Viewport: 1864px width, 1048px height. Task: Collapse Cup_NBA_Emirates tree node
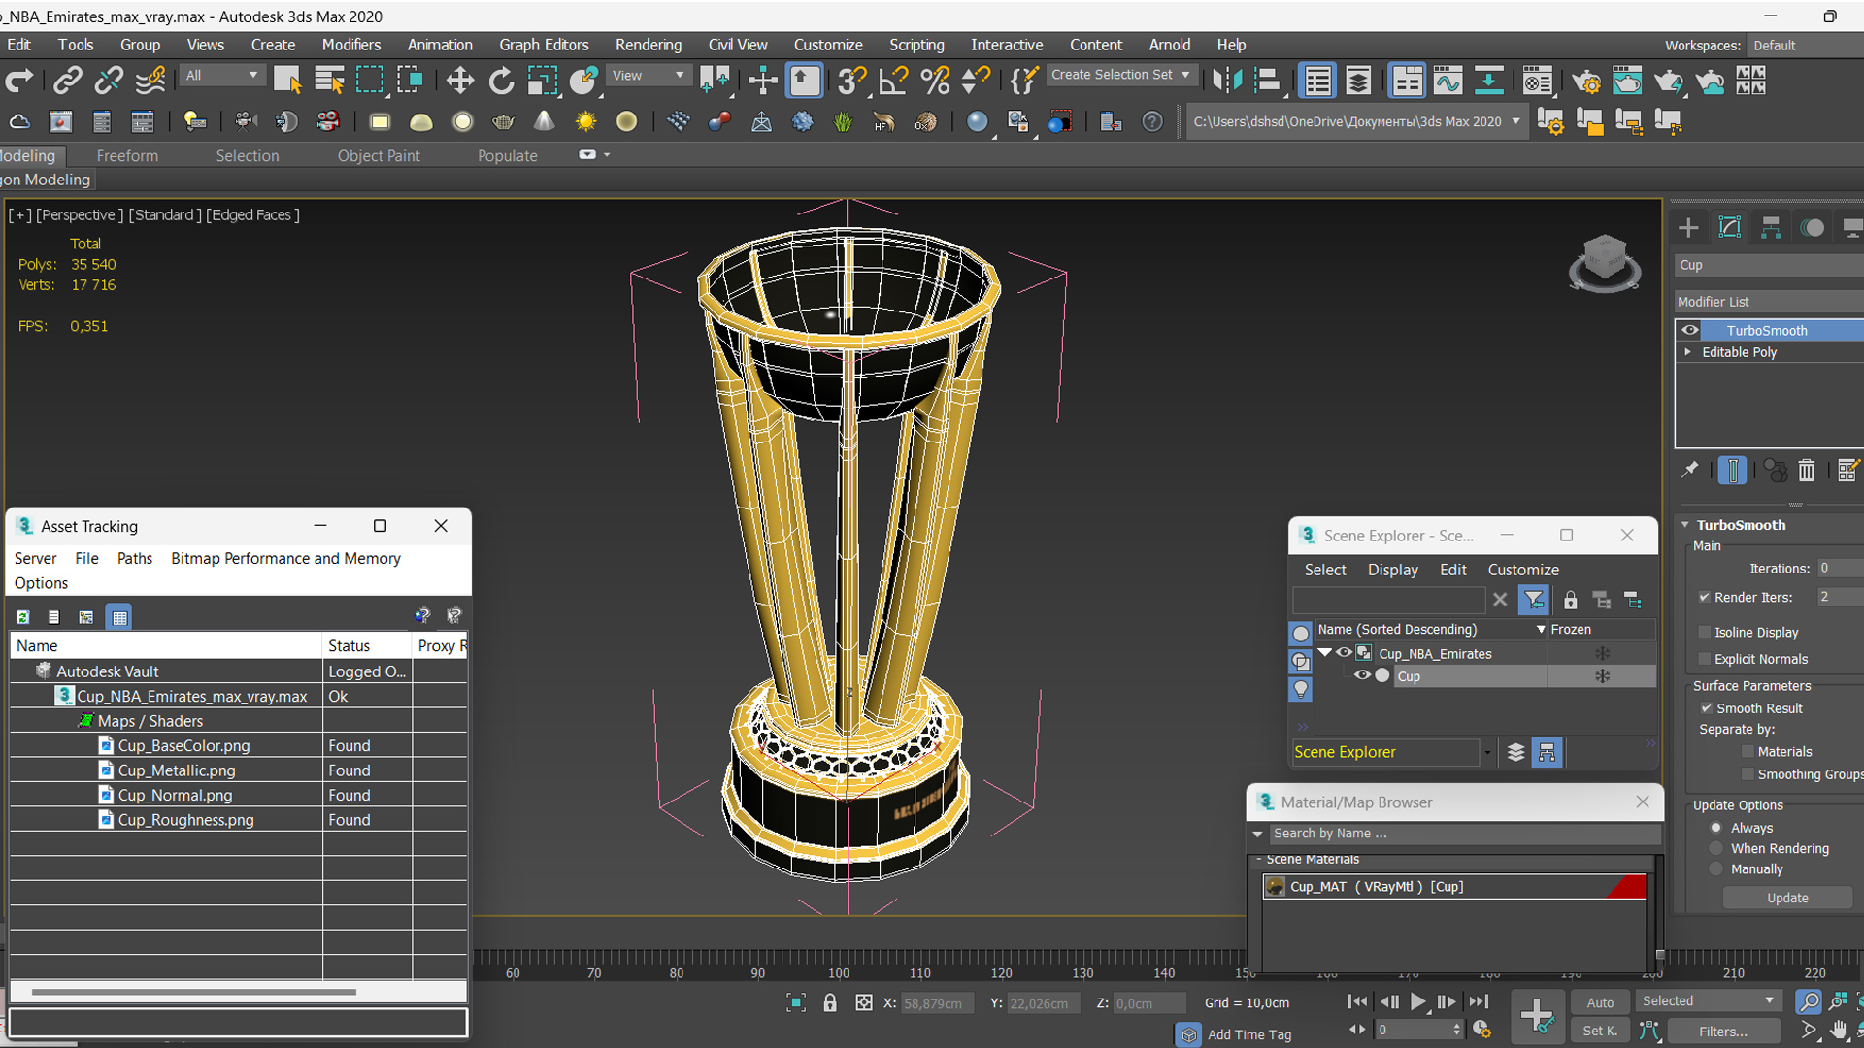(x=1325, y=653)
